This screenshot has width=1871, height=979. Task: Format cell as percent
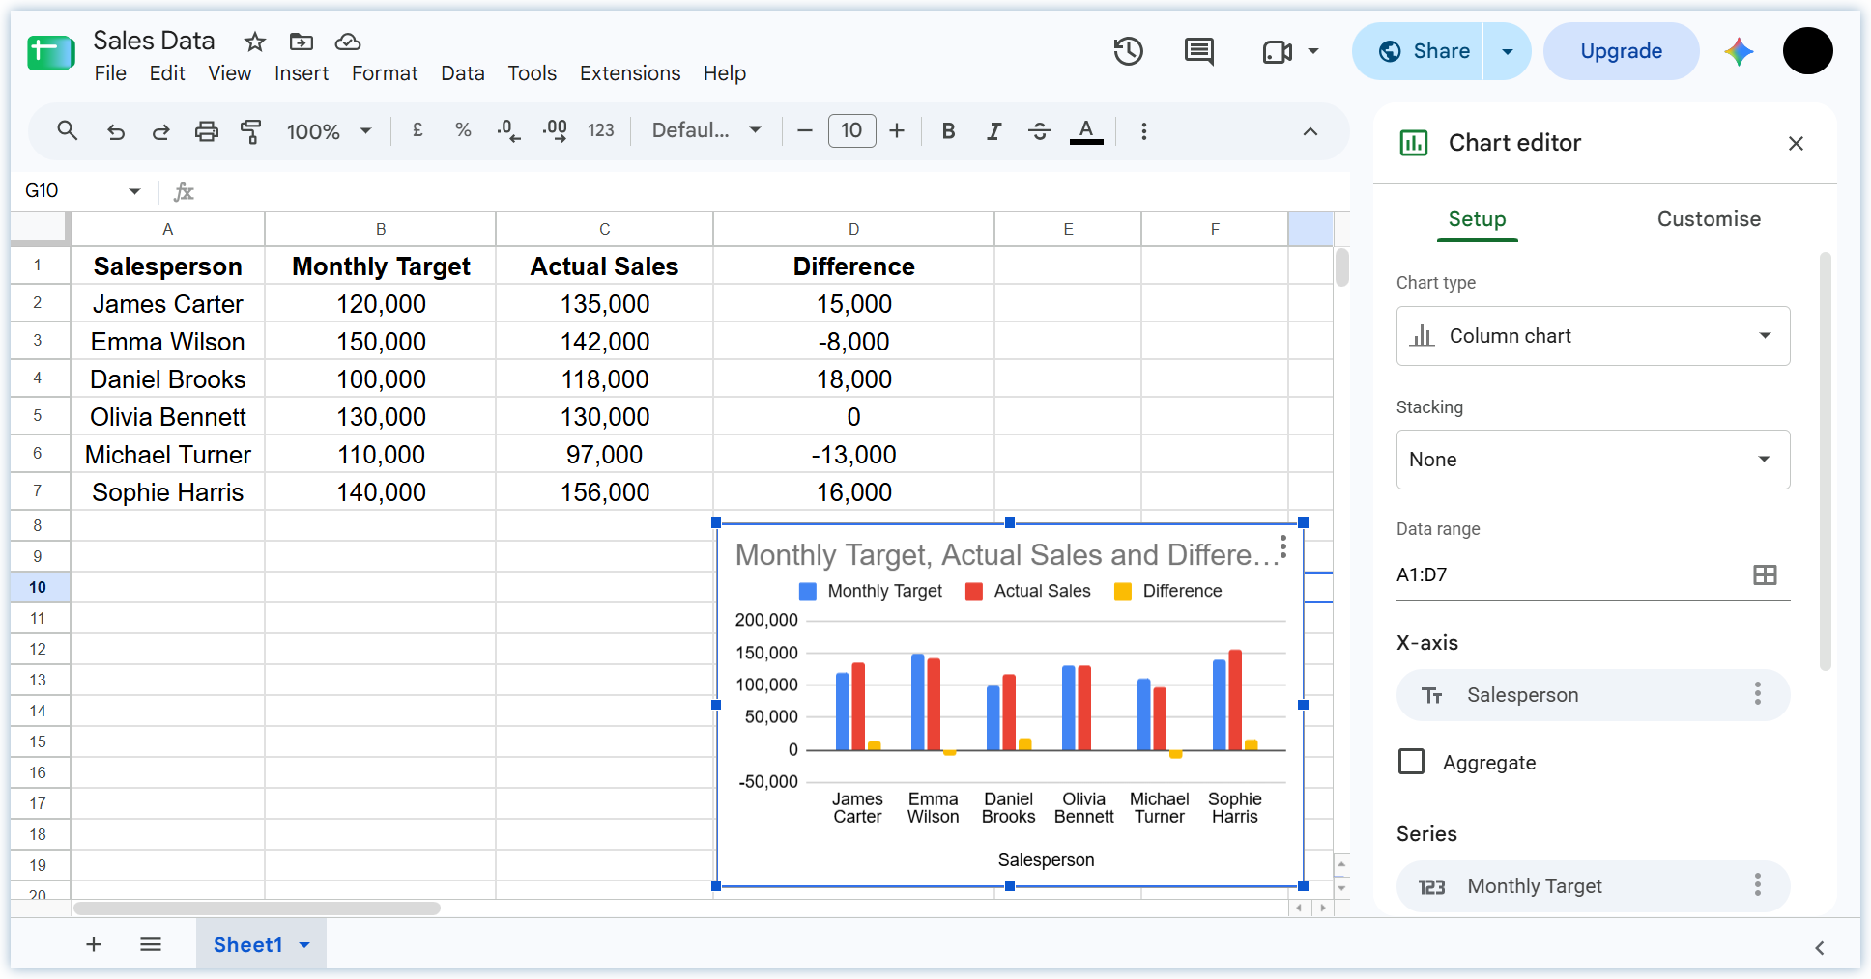463,130
